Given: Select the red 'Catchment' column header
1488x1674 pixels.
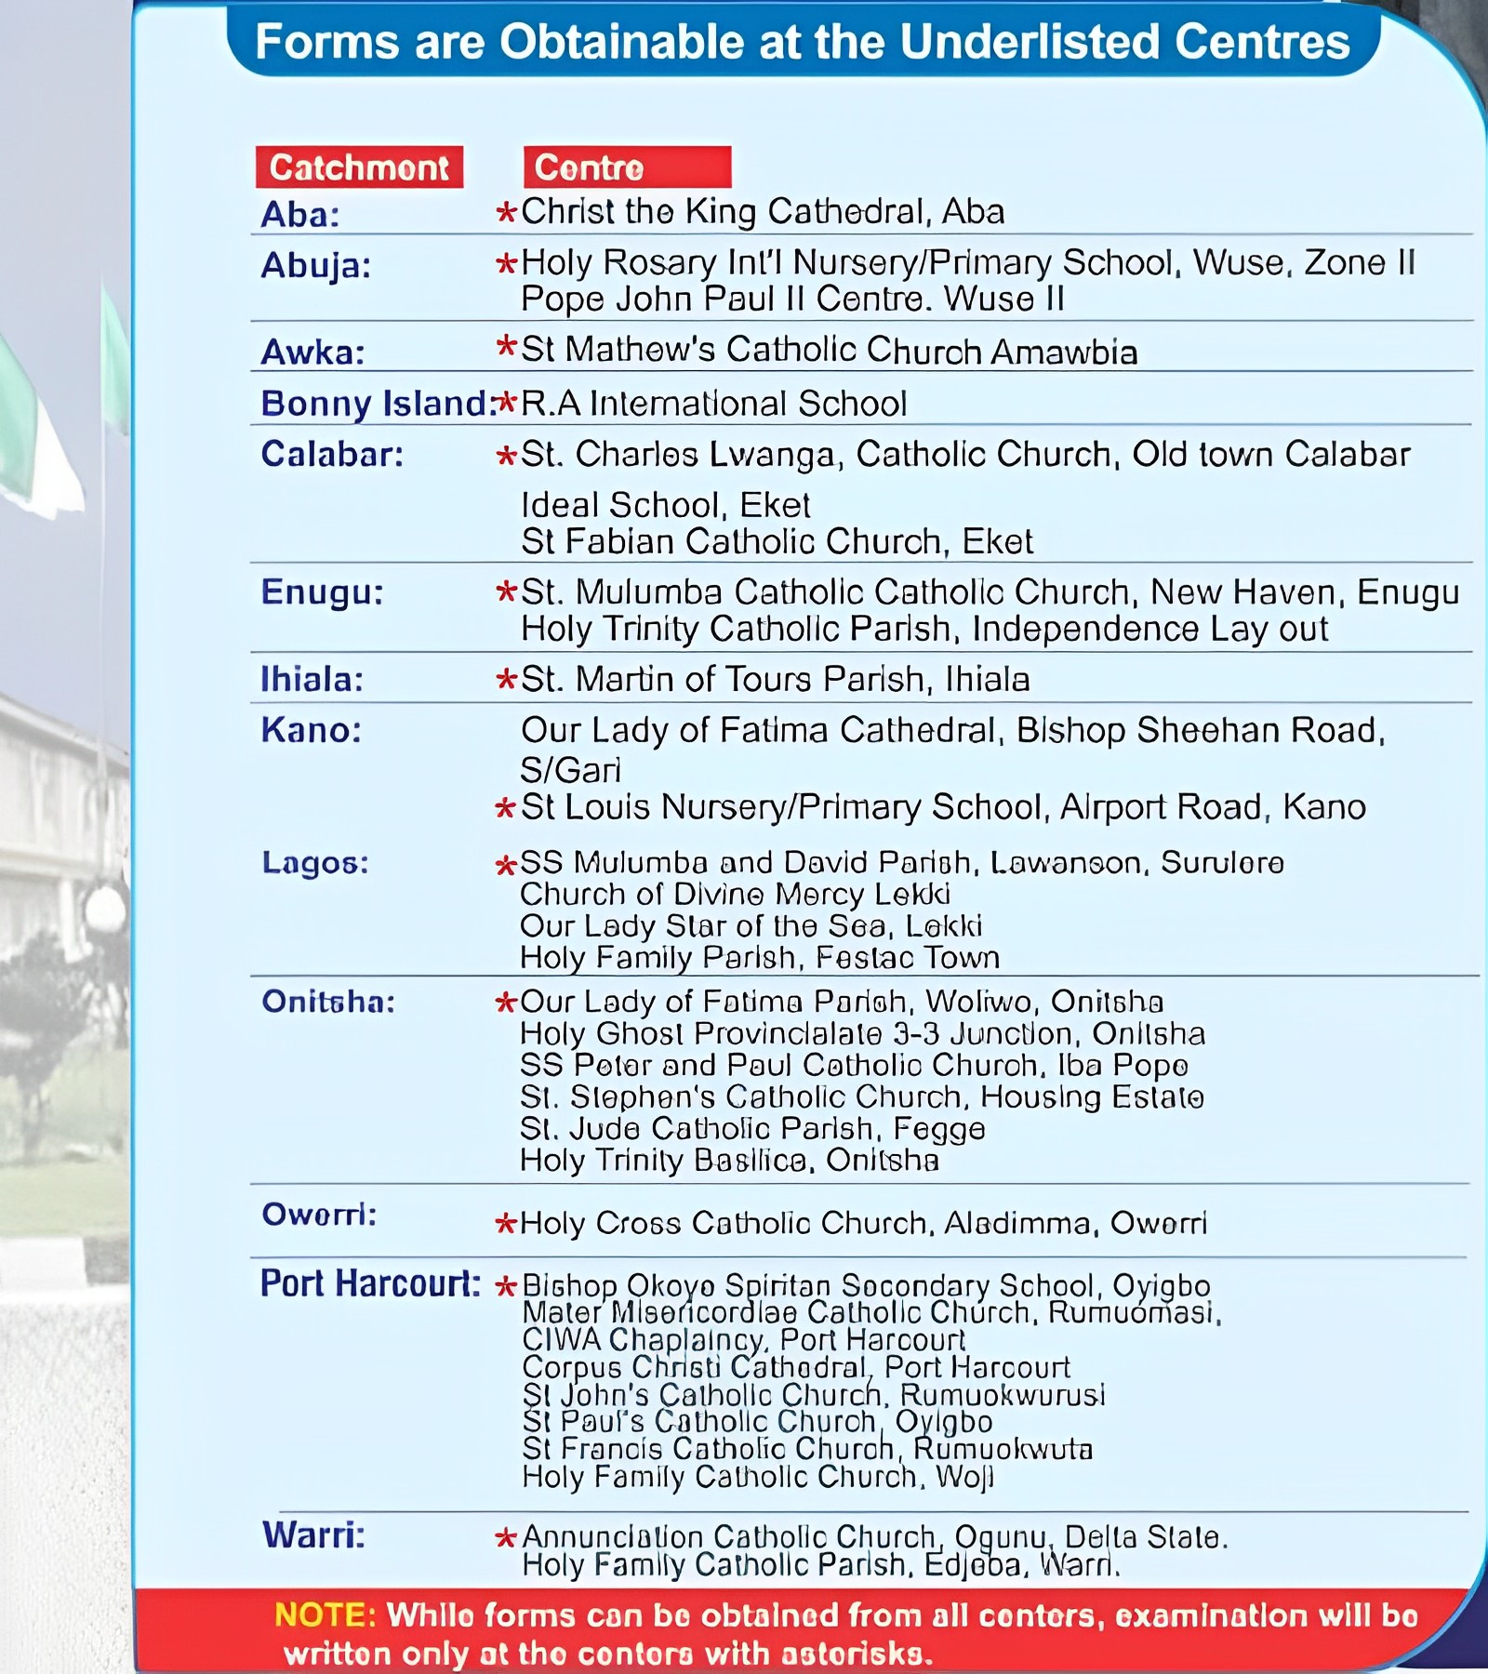Looking at the screenshot, I should pyautogui.click(x=359, y=167).
